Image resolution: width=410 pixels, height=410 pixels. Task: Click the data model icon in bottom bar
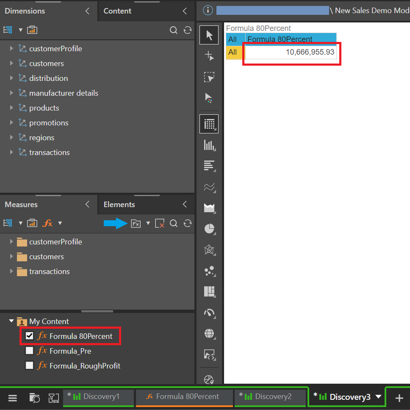pos(54,398)
